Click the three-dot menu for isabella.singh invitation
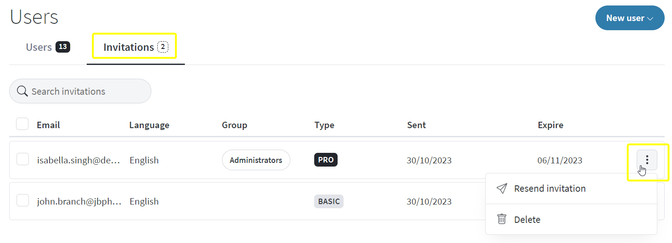 tap(647, 160)
